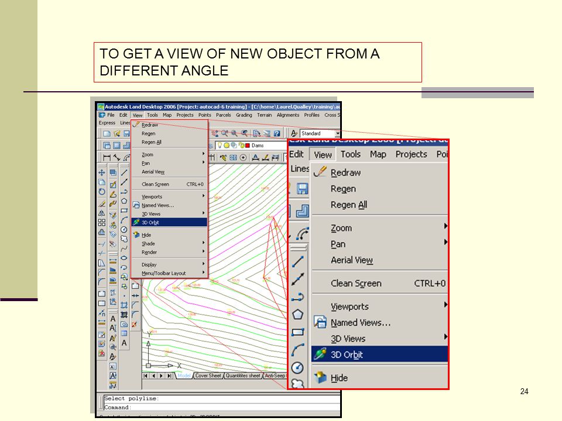The height and width of the screenshot is (421, 562).
Task: Toggle the lightbulb on/off icon for Dams layer
Action: (x=220, y=146)
